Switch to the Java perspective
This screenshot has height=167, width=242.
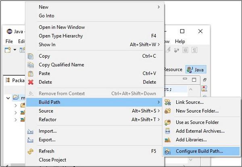click(195, 69)
